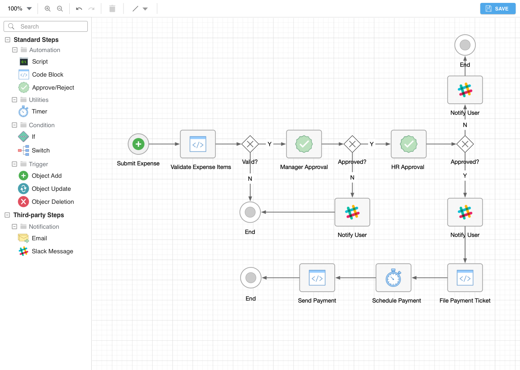The height and width of the screenshot is (370, 520).
Task: Choose the Timer utility step
Action: [x=39, y=111]
